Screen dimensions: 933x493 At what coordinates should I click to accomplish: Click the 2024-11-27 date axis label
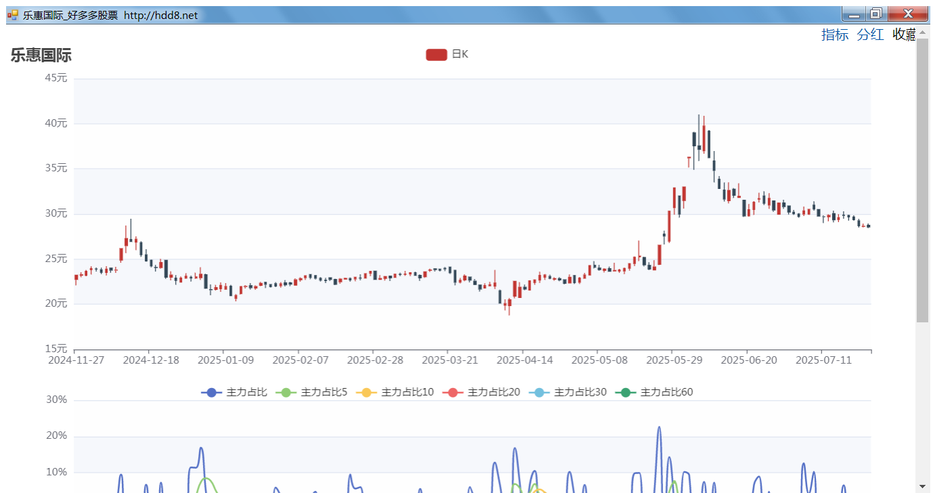76,360
